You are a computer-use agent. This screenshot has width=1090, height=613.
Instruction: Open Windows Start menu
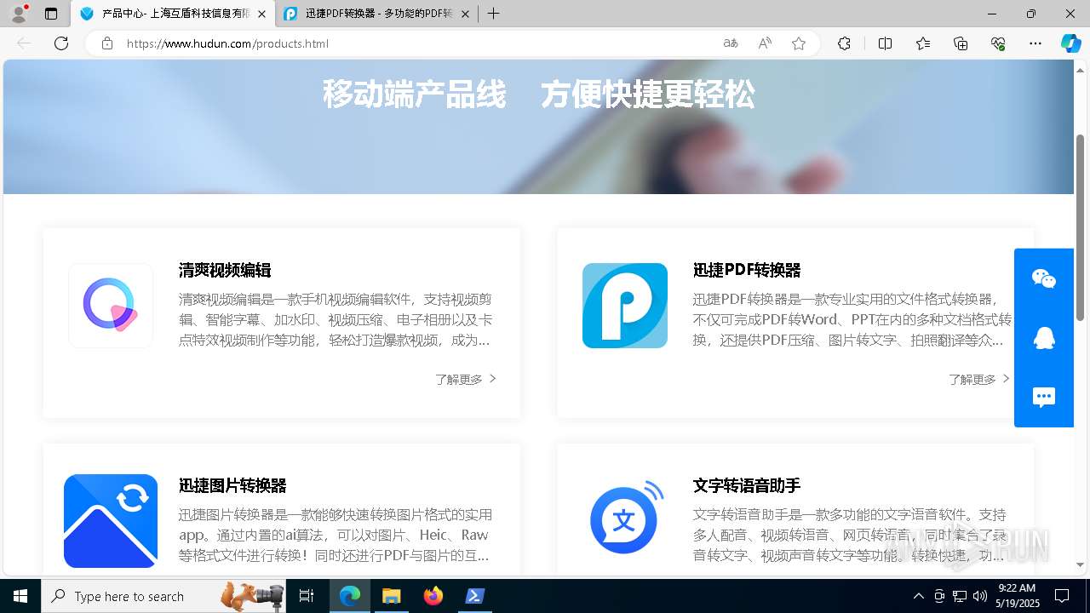[20, 596]
